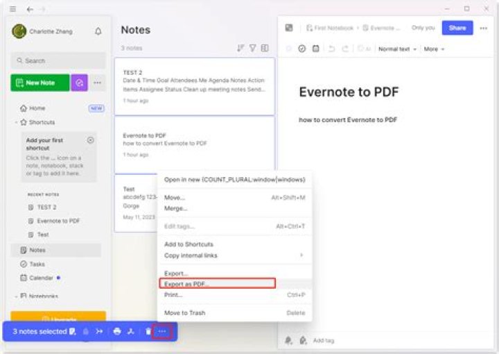The height and width of the screenshot is (354, 499).
Task: Select Export... from the context menu
Action: click(x=234, y=273)
